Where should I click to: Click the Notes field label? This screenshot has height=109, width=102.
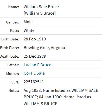14,90
